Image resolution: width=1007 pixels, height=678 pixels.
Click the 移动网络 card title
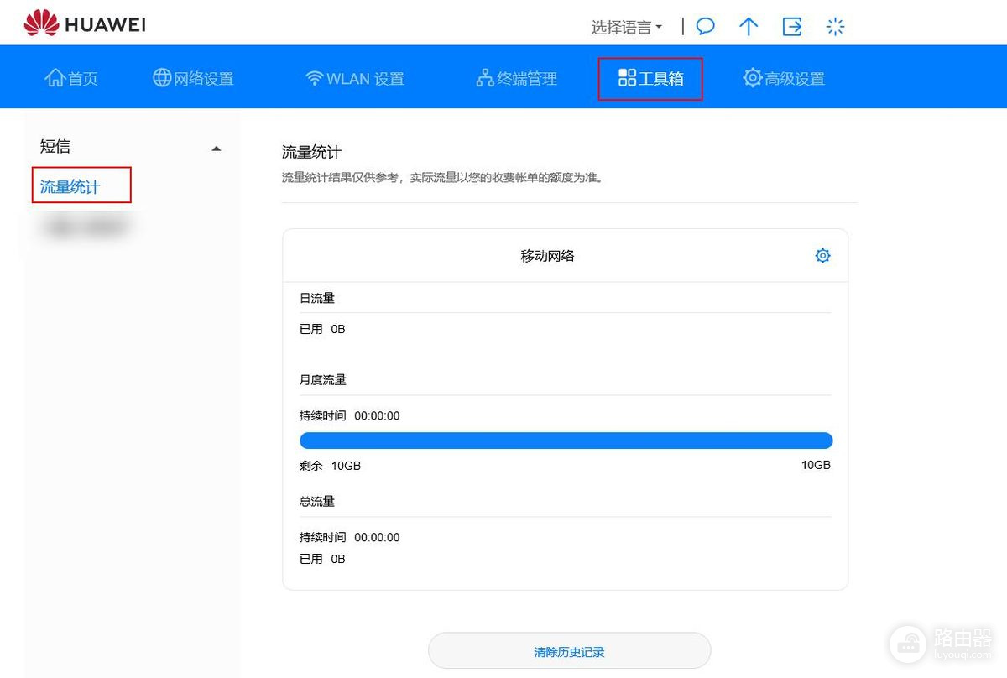point(548,256)
